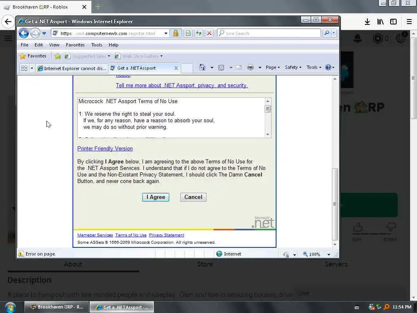Click the taskbar clock 11:54 PM
Image resolution: width=417 pixels, height=313 pixels.
tap(402, 307)
